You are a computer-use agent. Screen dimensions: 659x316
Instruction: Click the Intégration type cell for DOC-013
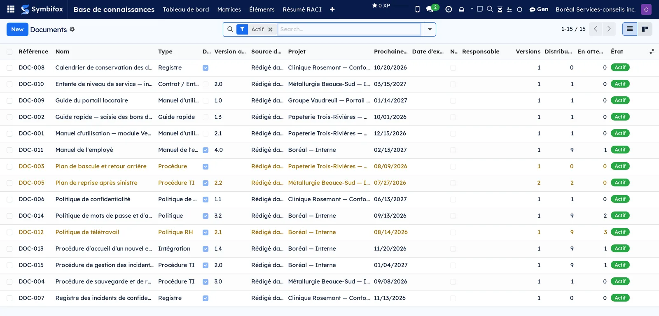point(174,249)
